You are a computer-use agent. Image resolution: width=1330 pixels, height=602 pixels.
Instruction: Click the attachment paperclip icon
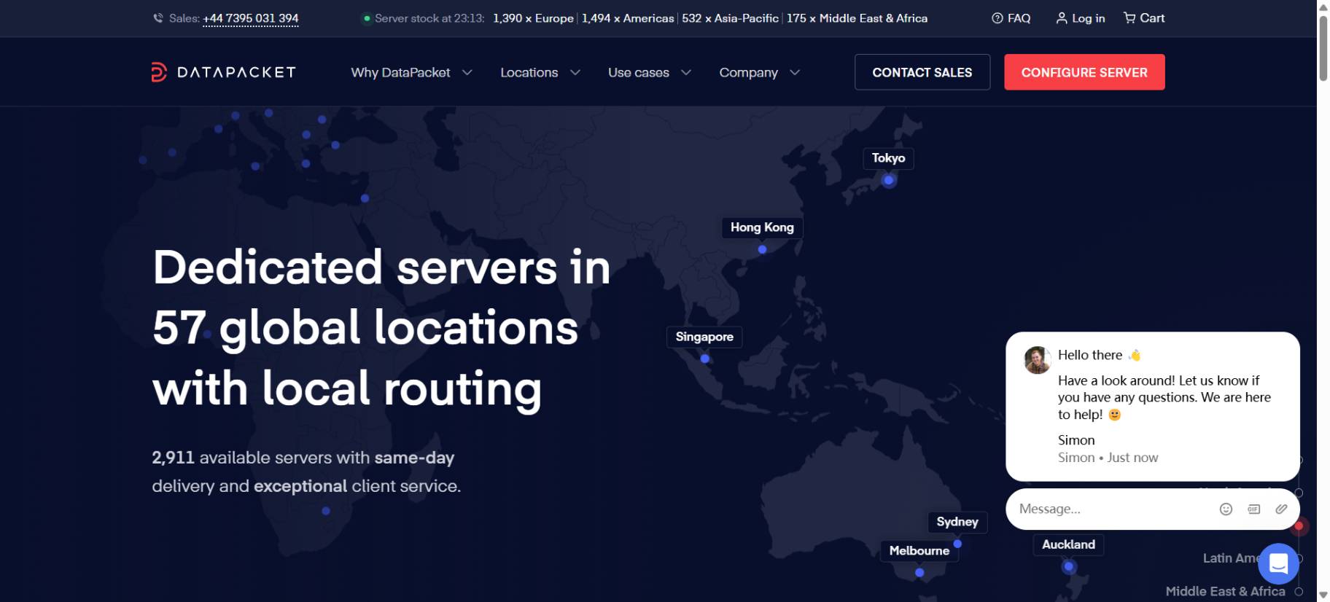1281,509
